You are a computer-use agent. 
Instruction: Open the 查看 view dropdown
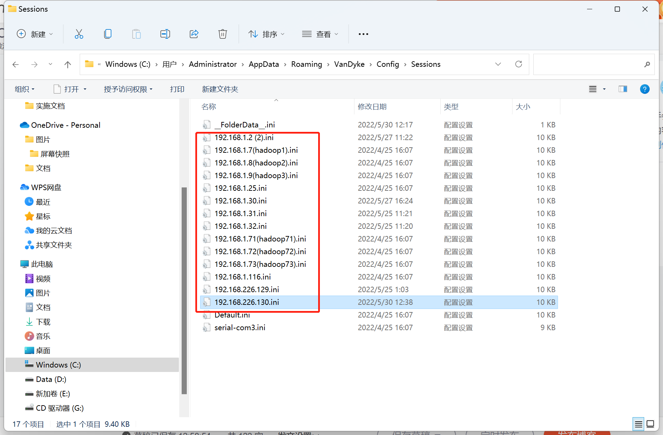pyautogui.click(x=320, y=34)
